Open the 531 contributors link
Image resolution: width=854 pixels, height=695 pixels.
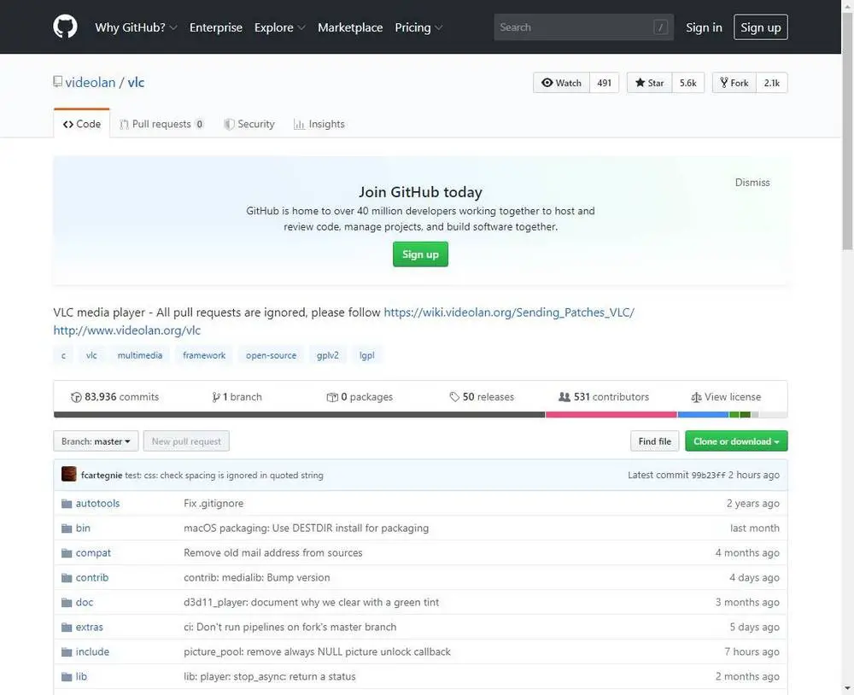click(x=604, y=397)
